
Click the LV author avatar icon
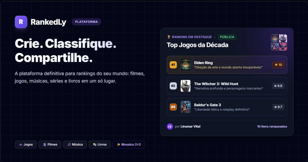coord(170,127)
